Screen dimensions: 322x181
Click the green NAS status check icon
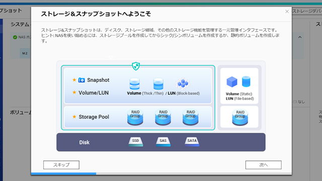point(15,37)
